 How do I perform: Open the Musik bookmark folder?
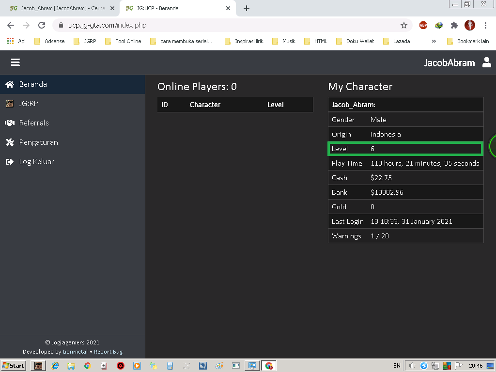(x=284, y=41)
